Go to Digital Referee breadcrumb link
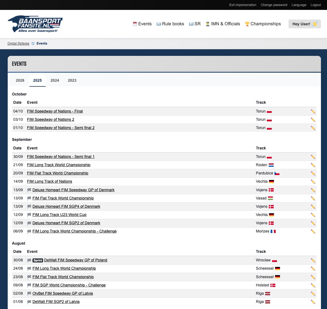The height and width of the screenshot is (309, 327). click(x=18, y=43)
